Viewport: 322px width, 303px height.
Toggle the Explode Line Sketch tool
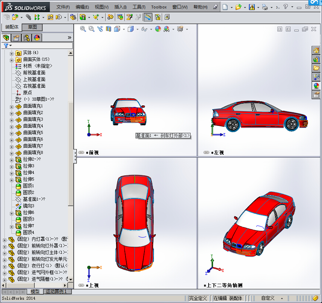pyautogui.click(x=138, y=17)
